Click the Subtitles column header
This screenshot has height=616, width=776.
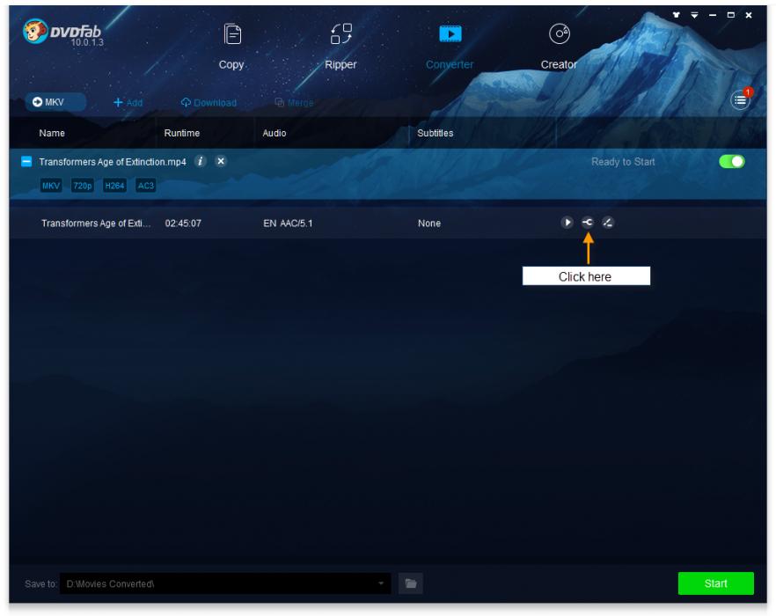[435, 133]
